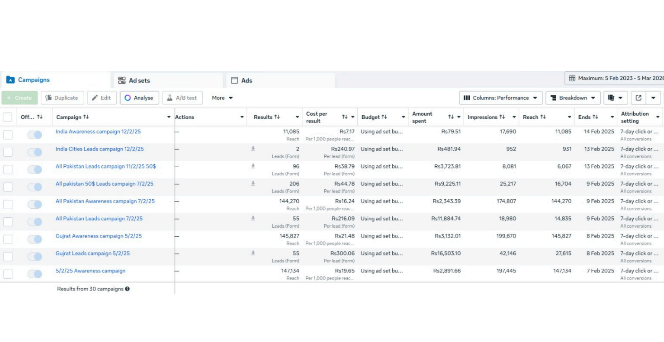Toggle the 5/2/25 Awareness campaign switch
The width and height of the screenshot is (664, 342).
[35, 274]
